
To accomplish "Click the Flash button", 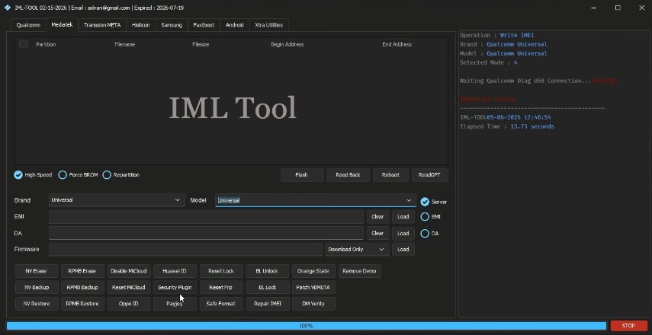I will [x=302, y=175].
